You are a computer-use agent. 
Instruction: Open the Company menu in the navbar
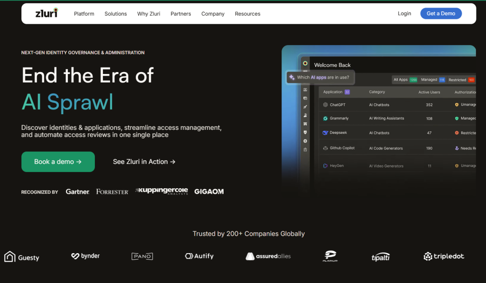click(213, 14)
